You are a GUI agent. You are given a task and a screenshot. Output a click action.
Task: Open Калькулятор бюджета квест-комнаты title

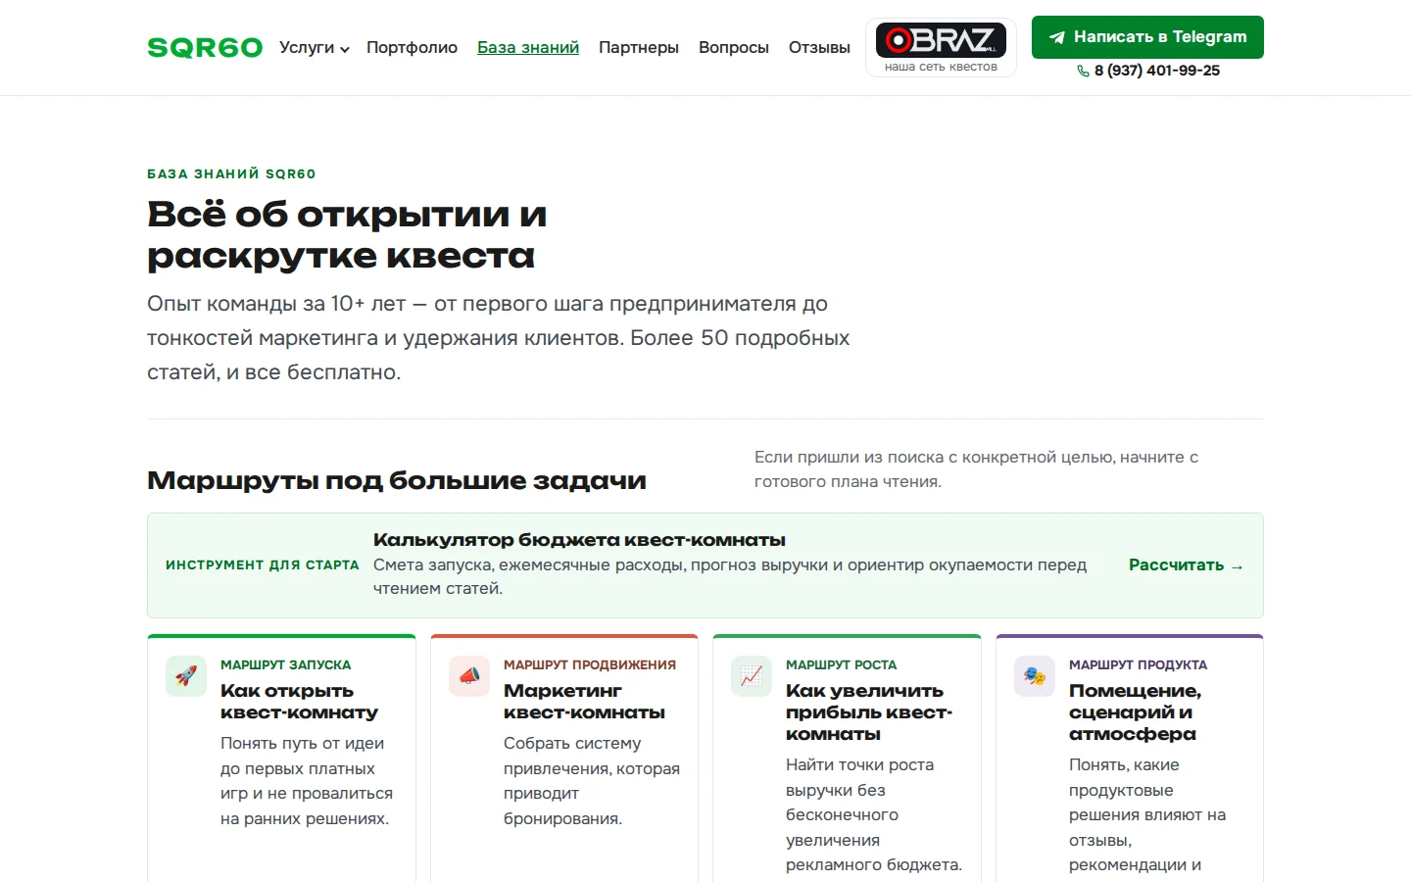[579, 540]
